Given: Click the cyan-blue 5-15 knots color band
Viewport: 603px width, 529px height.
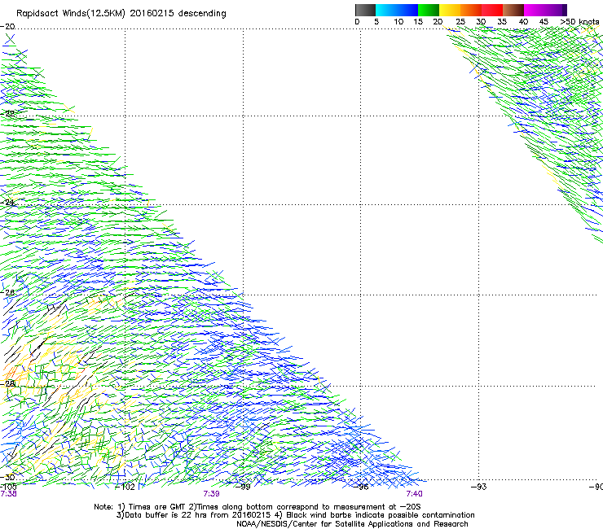Looking at the screenshot, I should coord(397,10).
